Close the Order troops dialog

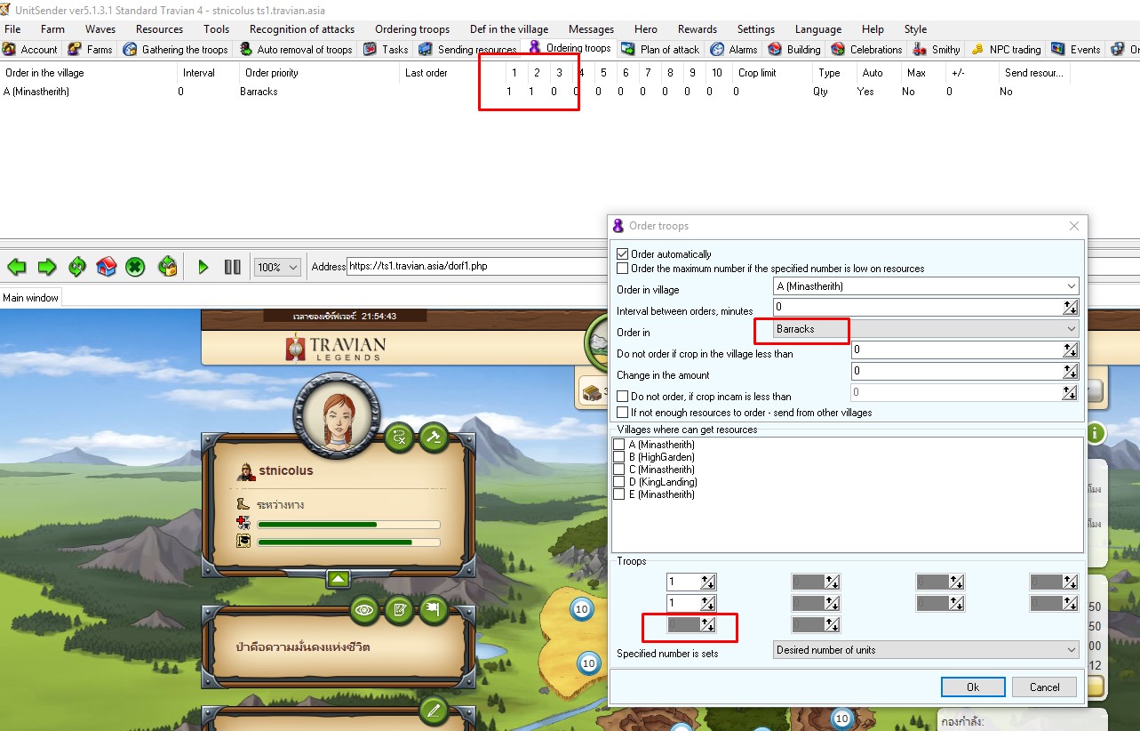coord(1073,226)
